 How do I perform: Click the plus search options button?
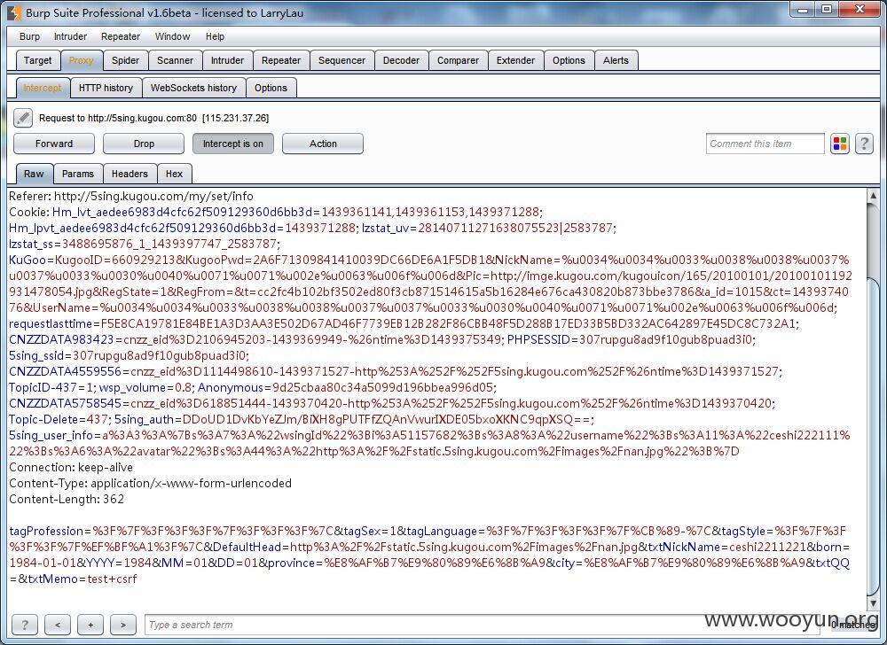pos(90,625)
